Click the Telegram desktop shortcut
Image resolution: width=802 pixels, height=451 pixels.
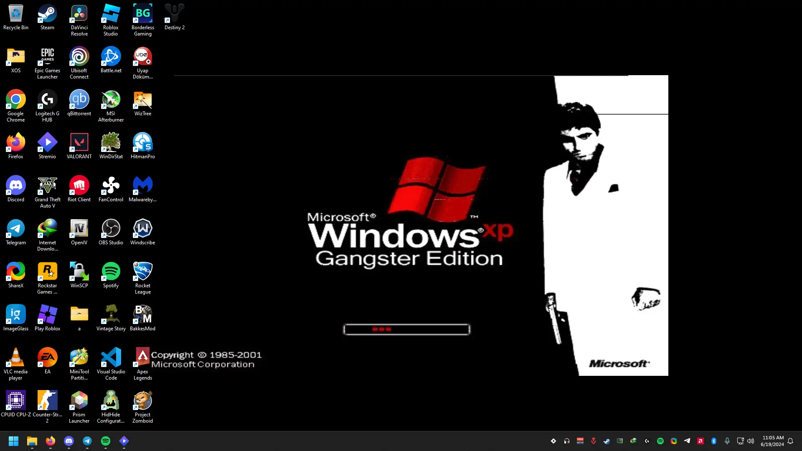16,233
